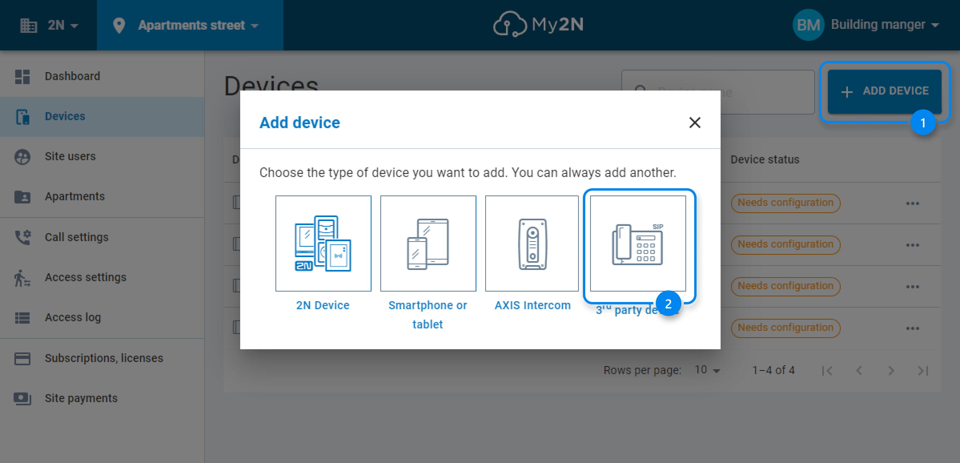
Task: Click the Device status column header
Action: coord(765,160)
